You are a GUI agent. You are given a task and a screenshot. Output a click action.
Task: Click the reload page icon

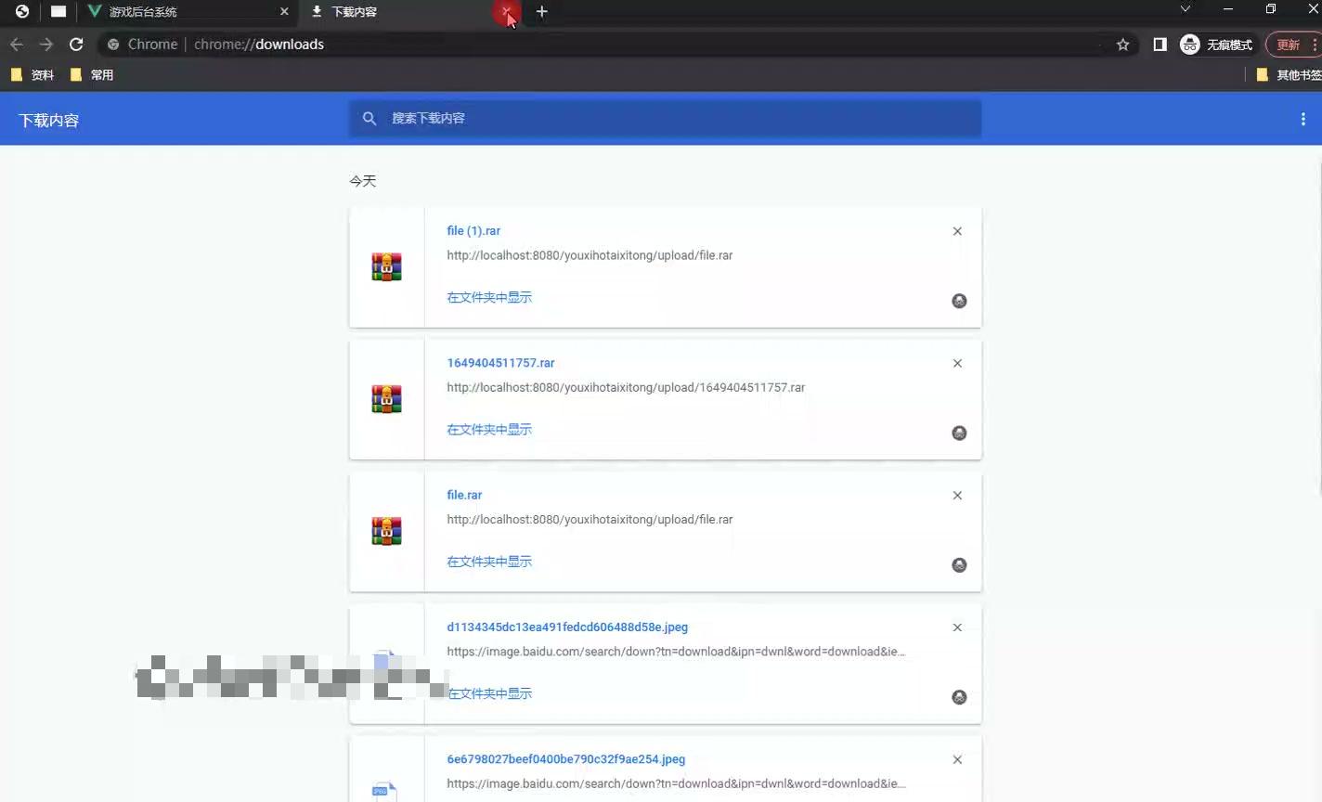click(77, 44)
